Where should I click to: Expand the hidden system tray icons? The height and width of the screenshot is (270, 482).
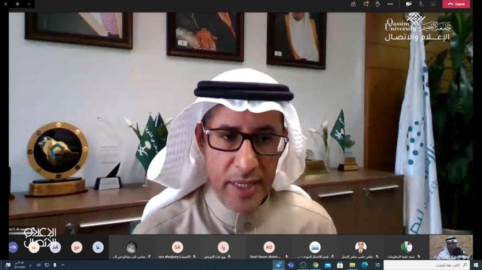point(63,265)
